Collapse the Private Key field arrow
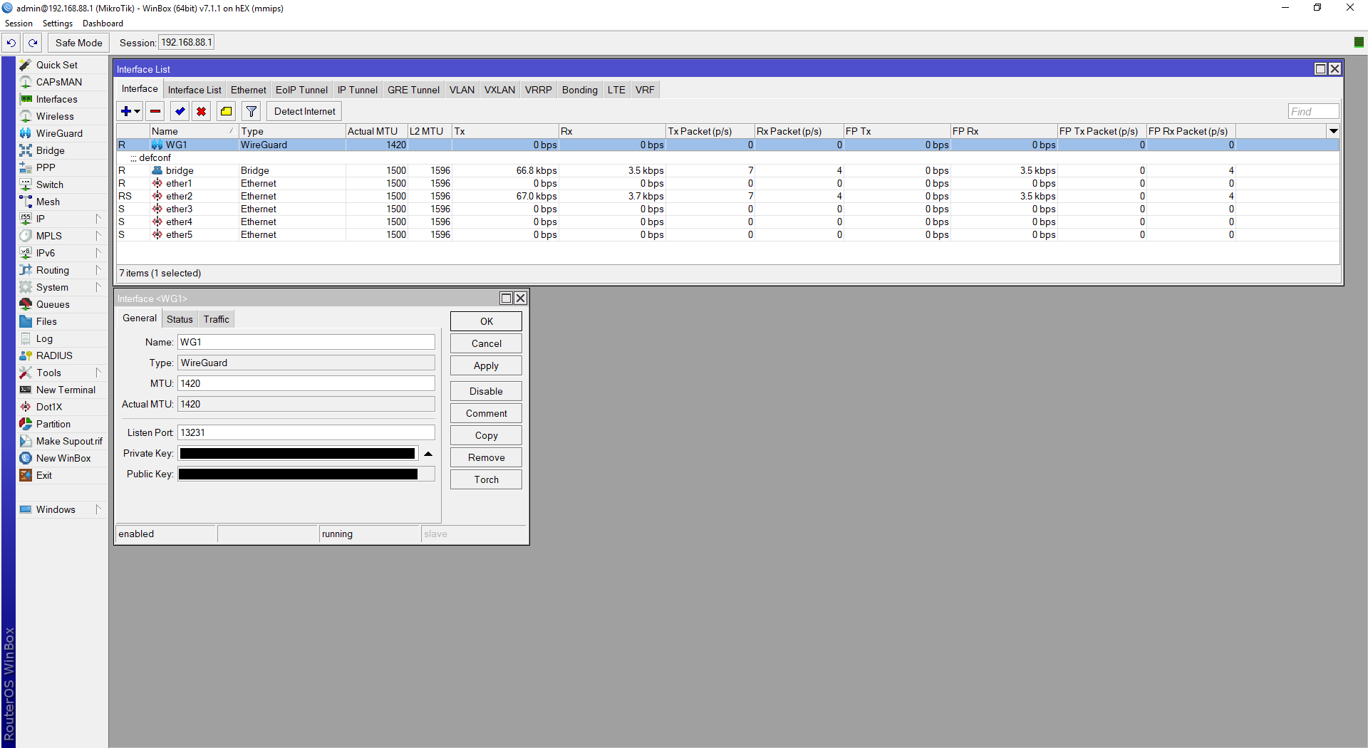 tap(428, 454)
